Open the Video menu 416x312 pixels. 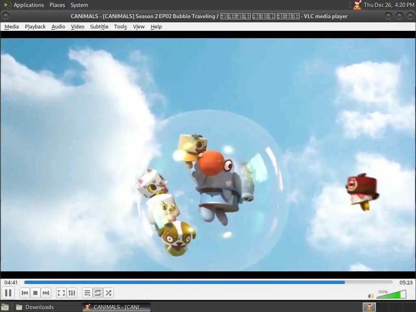click(78, 26)
